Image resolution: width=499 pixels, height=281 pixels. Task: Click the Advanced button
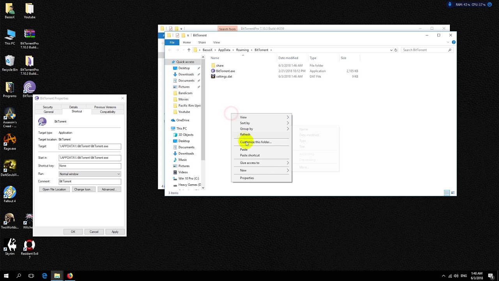(109, 189)
